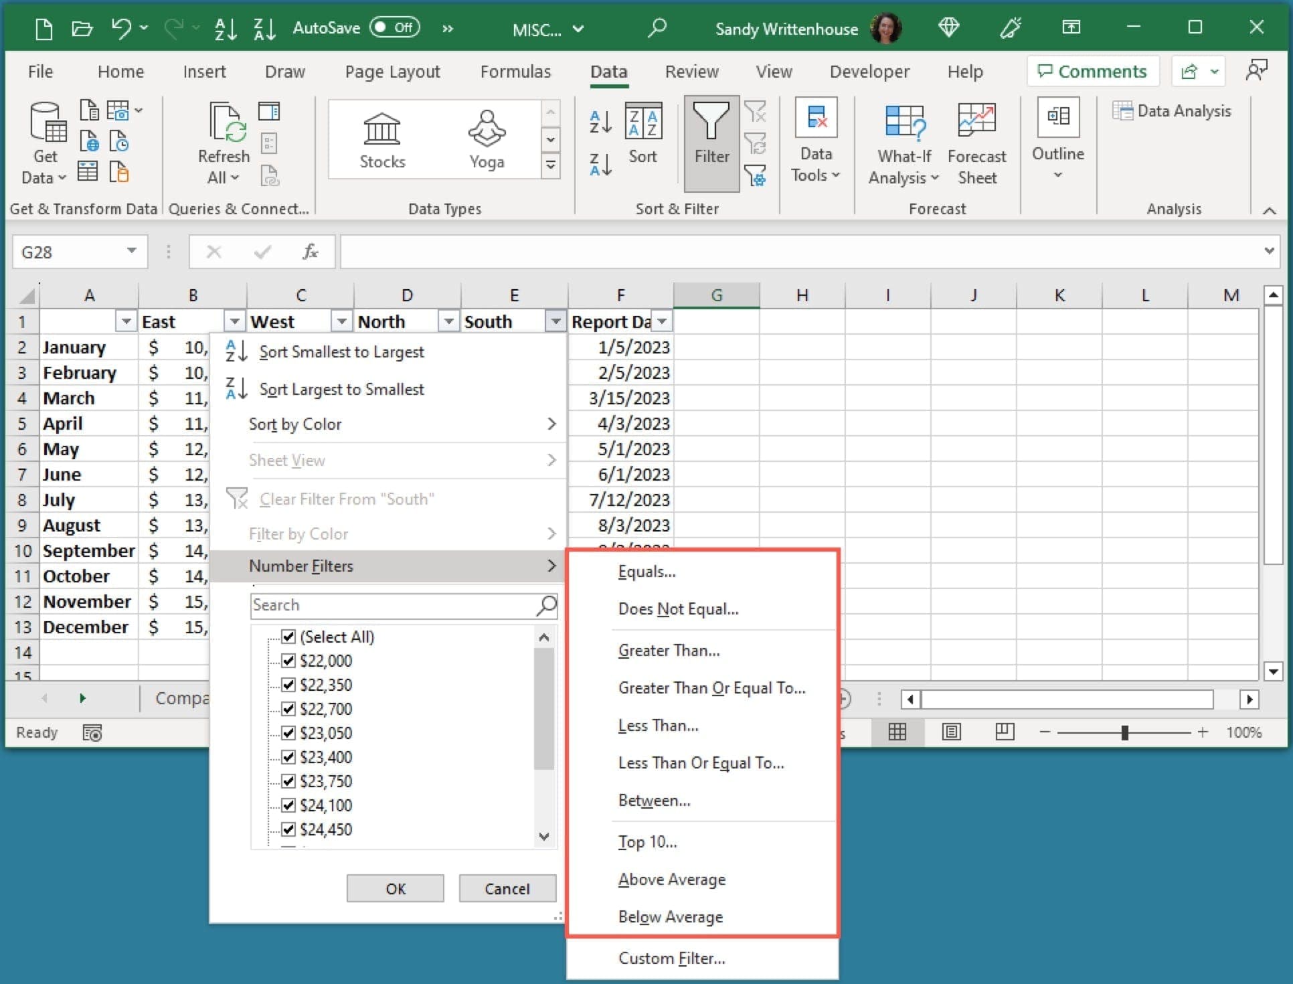Viewport: 1293px width, 984px height.
Task: Open the Stocks data type
Action: 382,139
